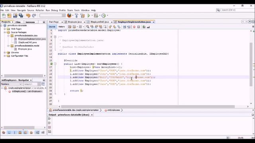The height and width of the screenshot is (143, 255).
Task: Toggle Fully Qualified Names filter in the Navigator
Action: [31, 132]
